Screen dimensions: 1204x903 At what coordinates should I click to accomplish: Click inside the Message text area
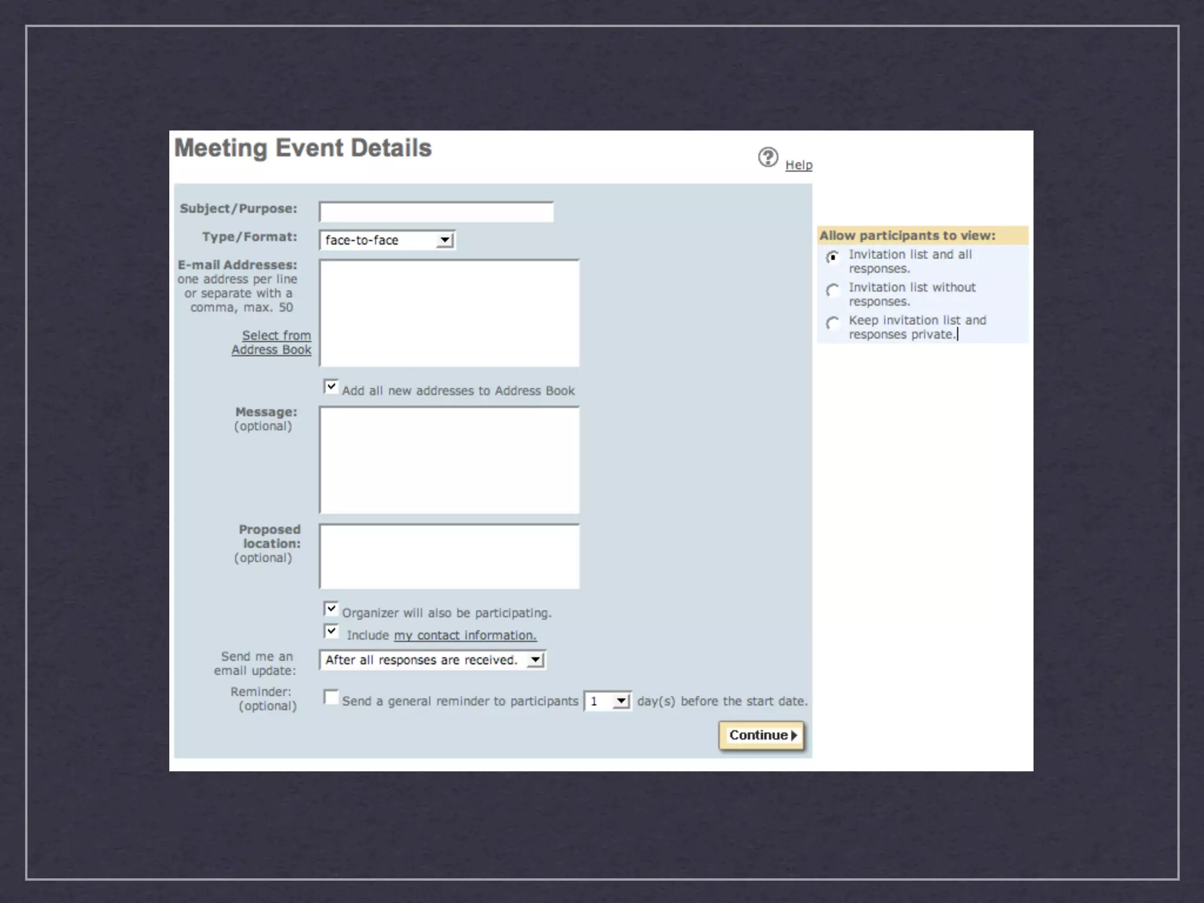pyautogui.click(x=449, y=460)
